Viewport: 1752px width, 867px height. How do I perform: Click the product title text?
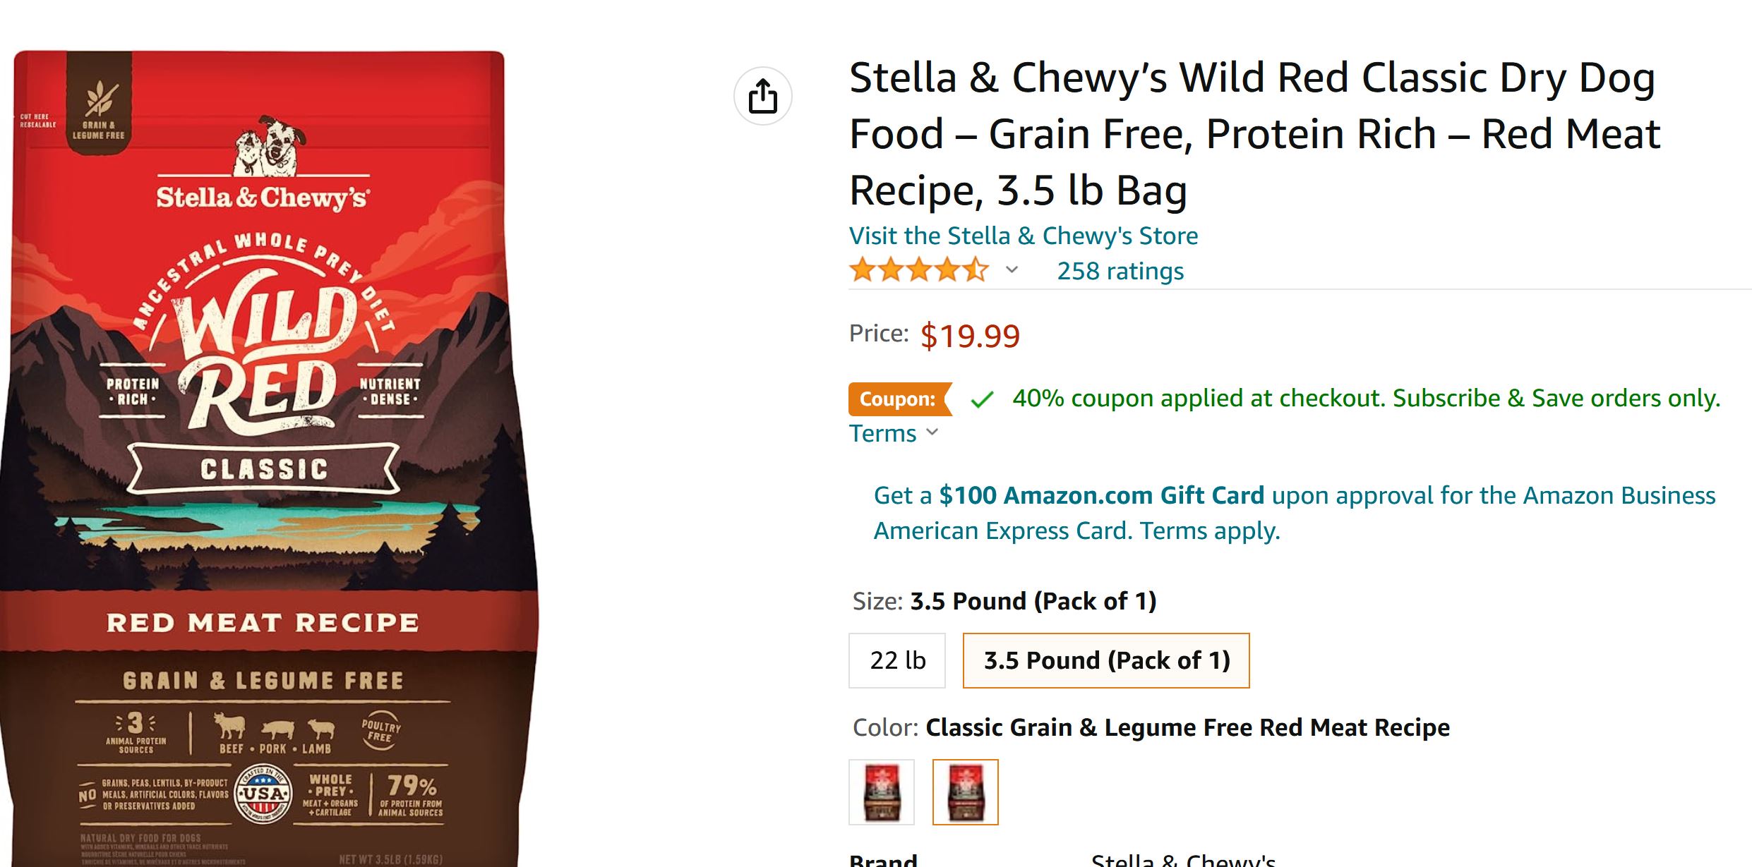click(1254, 134)
